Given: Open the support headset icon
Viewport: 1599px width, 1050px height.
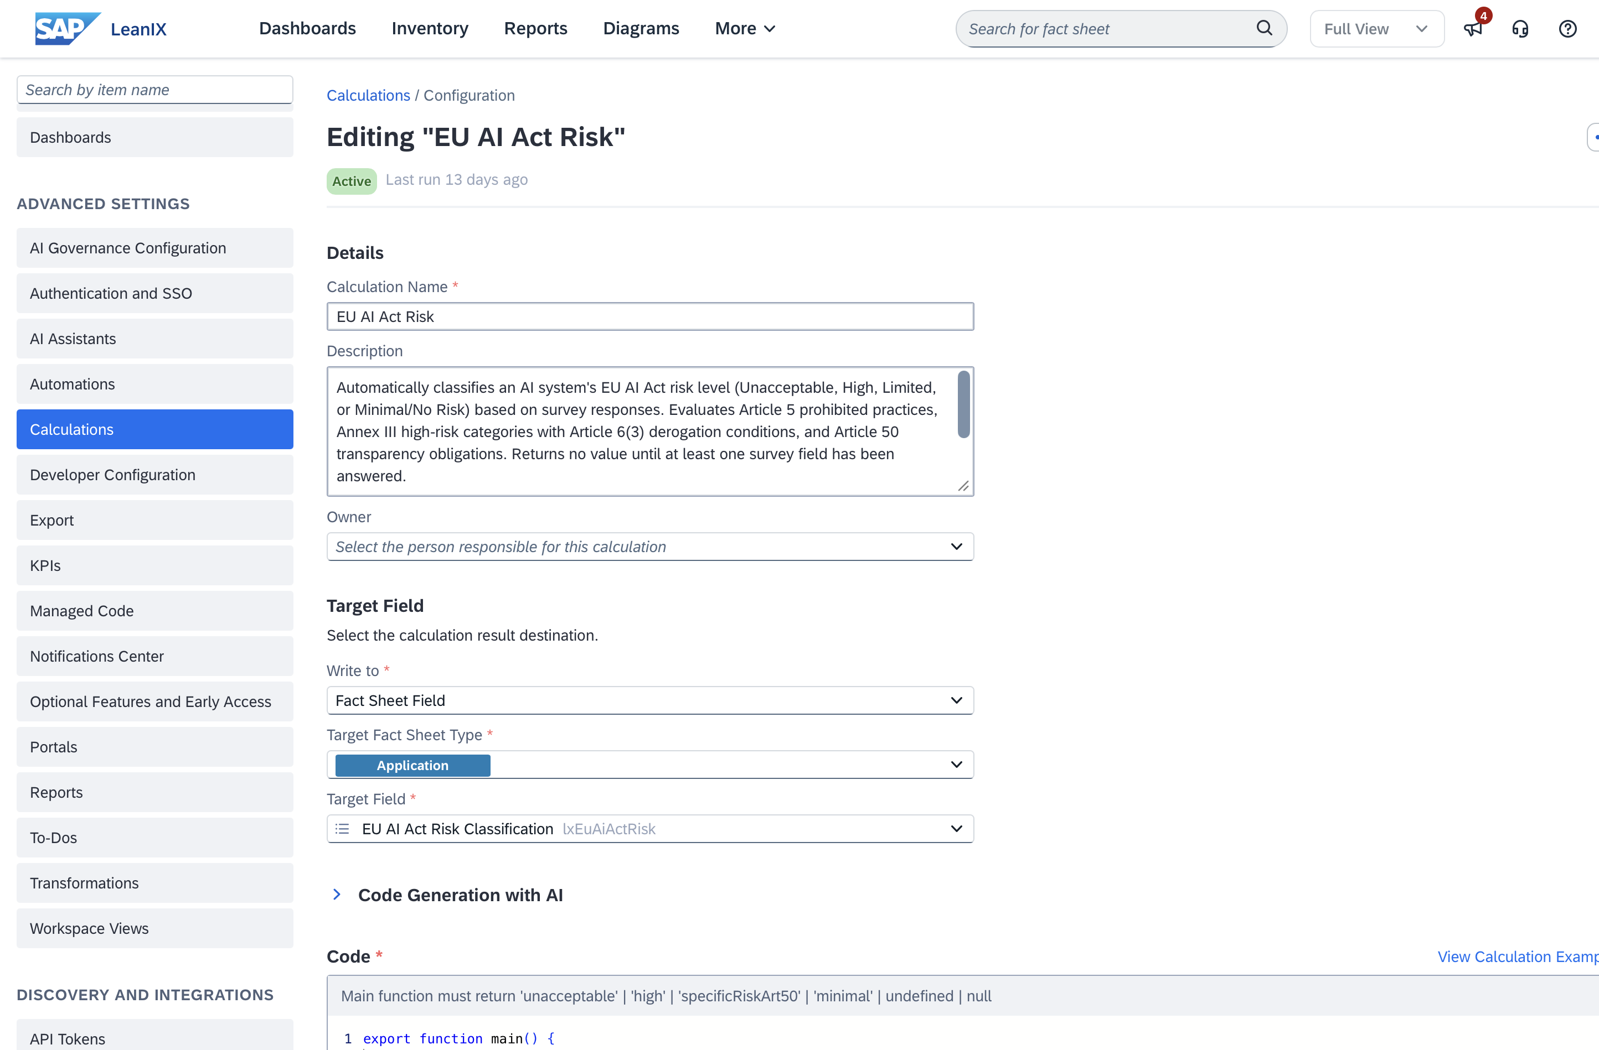Looking at the screenshot, I should coord(1520,29).
